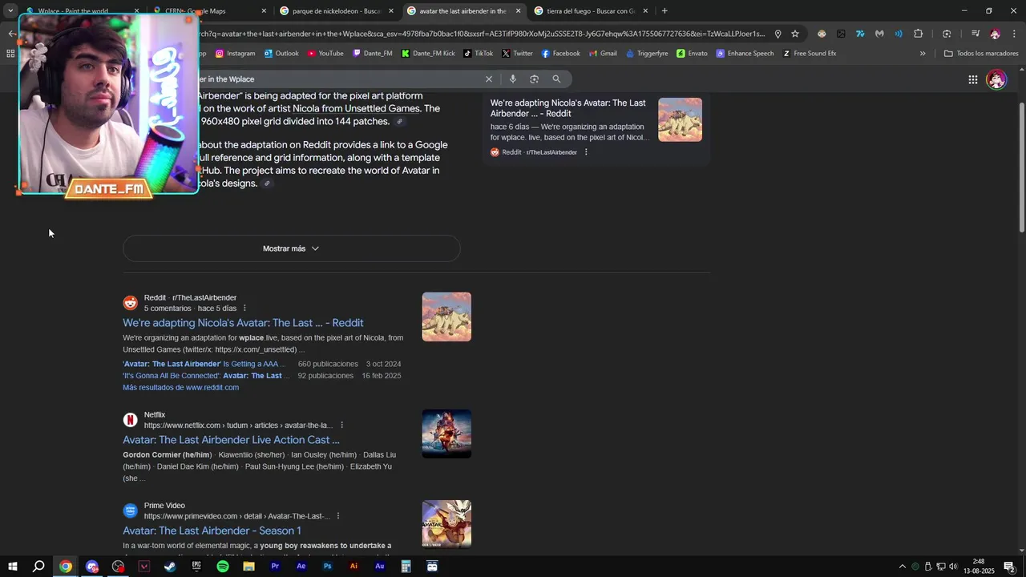
Task: Open Avatar: The Last Airbender - Season 1 result
Action: coord(212,531)
